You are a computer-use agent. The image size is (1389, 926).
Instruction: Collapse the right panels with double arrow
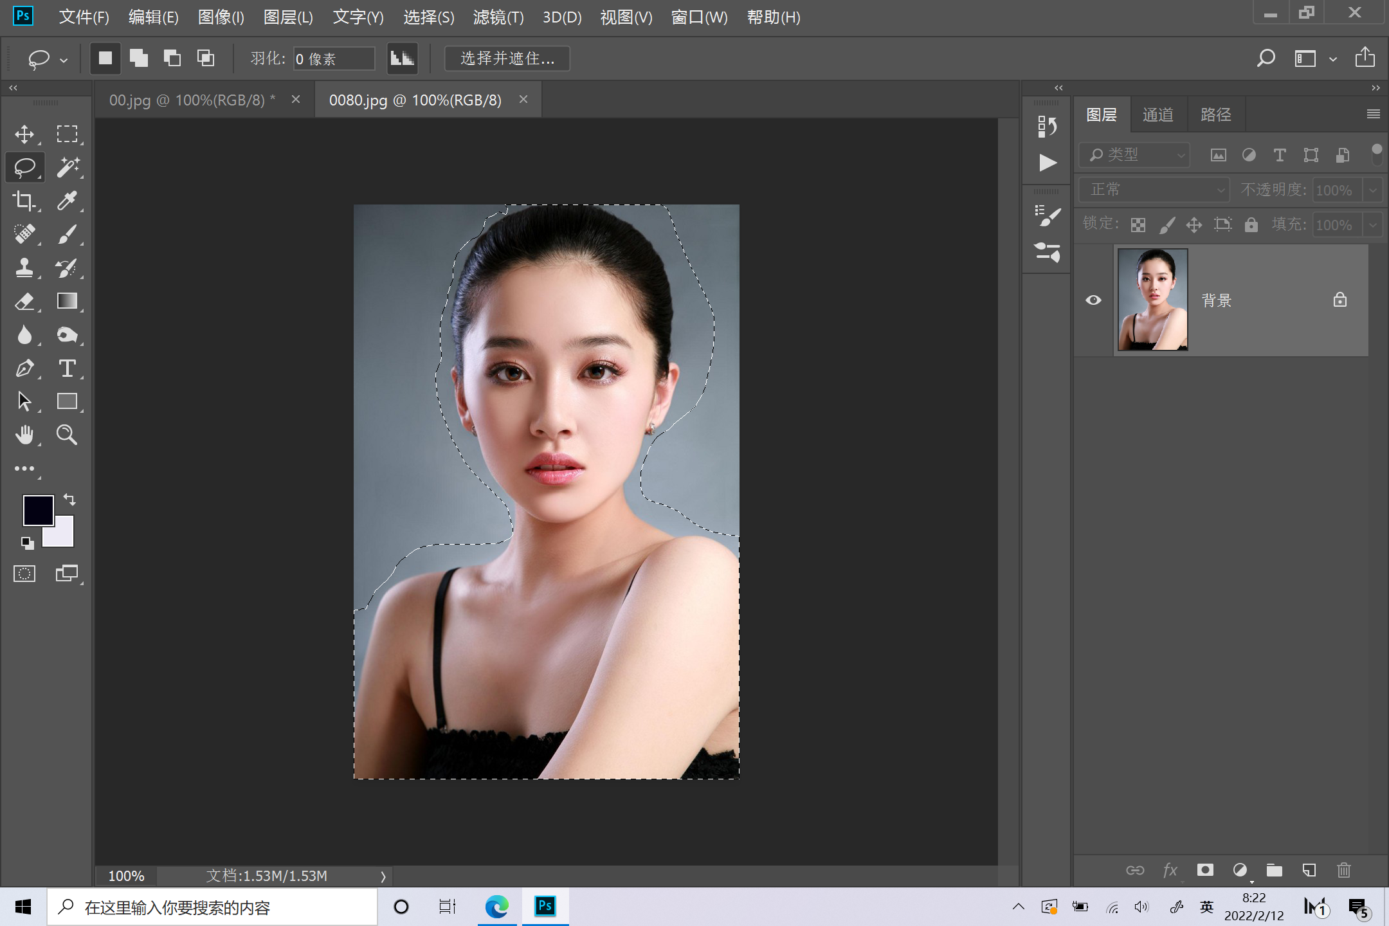[1375, 87]
